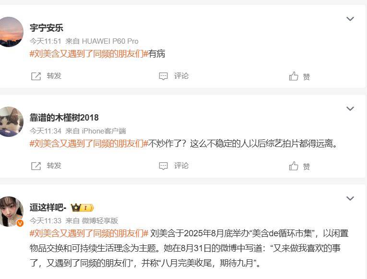Open comment icon on 宇宁安乐's post
The image size is (367, 279).
click(x=164, y=76)
